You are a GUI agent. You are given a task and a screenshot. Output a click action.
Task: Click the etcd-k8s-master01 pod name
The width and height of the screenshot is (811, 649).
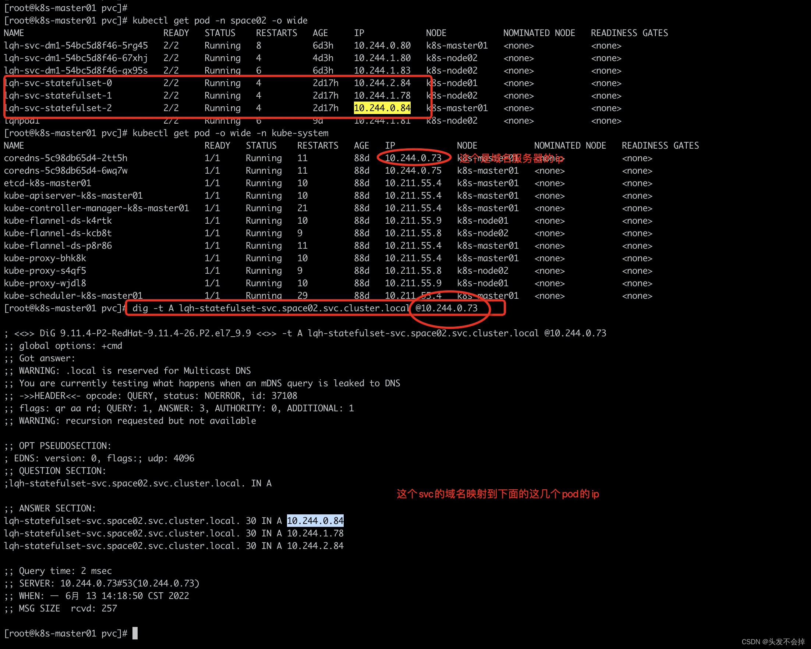tap(47, 183)
